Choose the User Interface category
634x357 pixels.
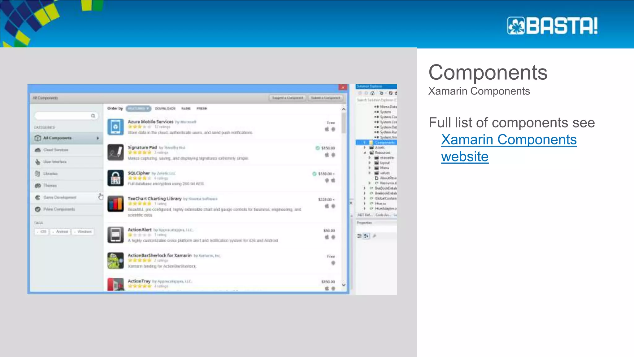point(67,162)
